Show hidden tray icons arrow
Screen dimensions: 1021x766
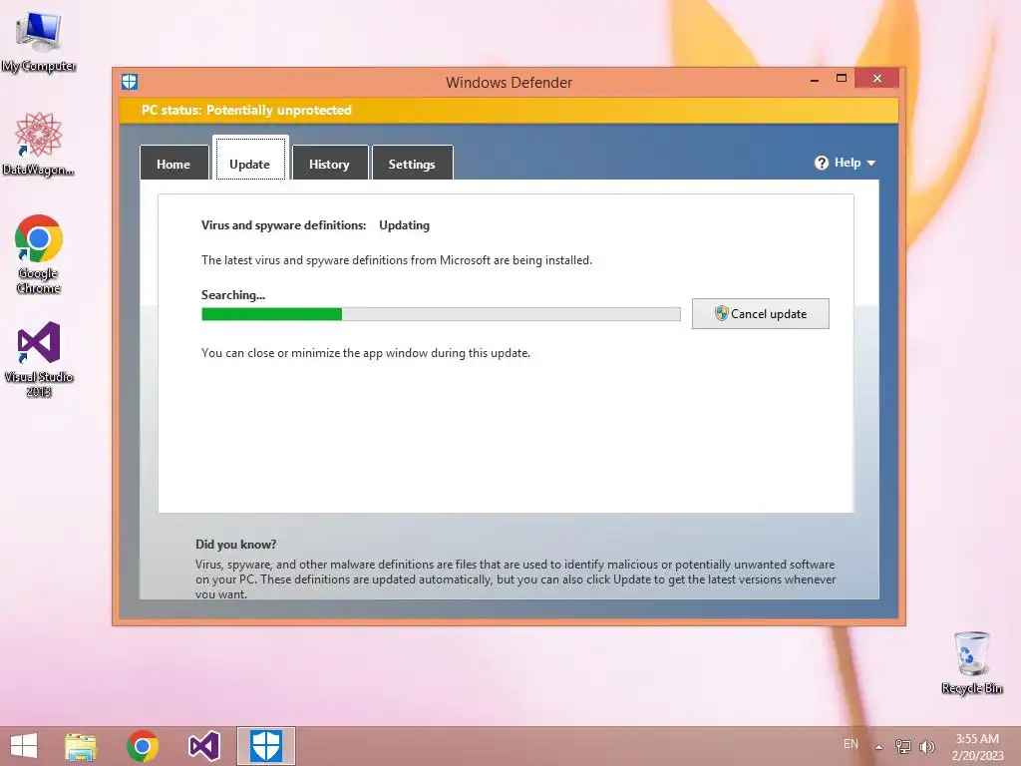click(879, 747)
